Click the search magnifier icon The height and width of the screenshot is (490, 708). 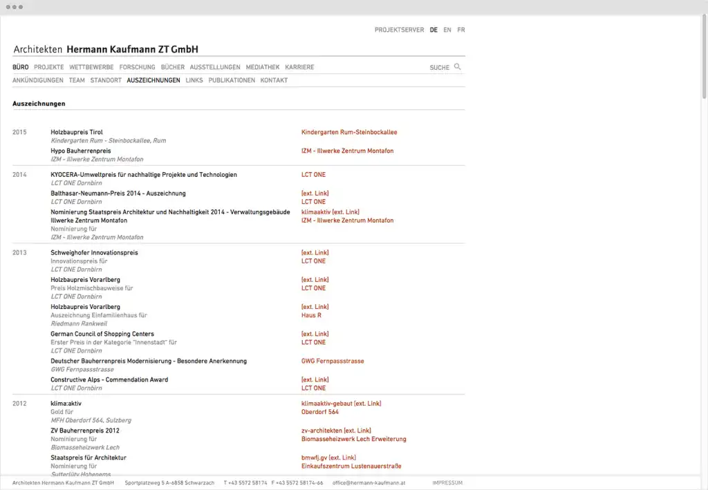pos(457,67)
